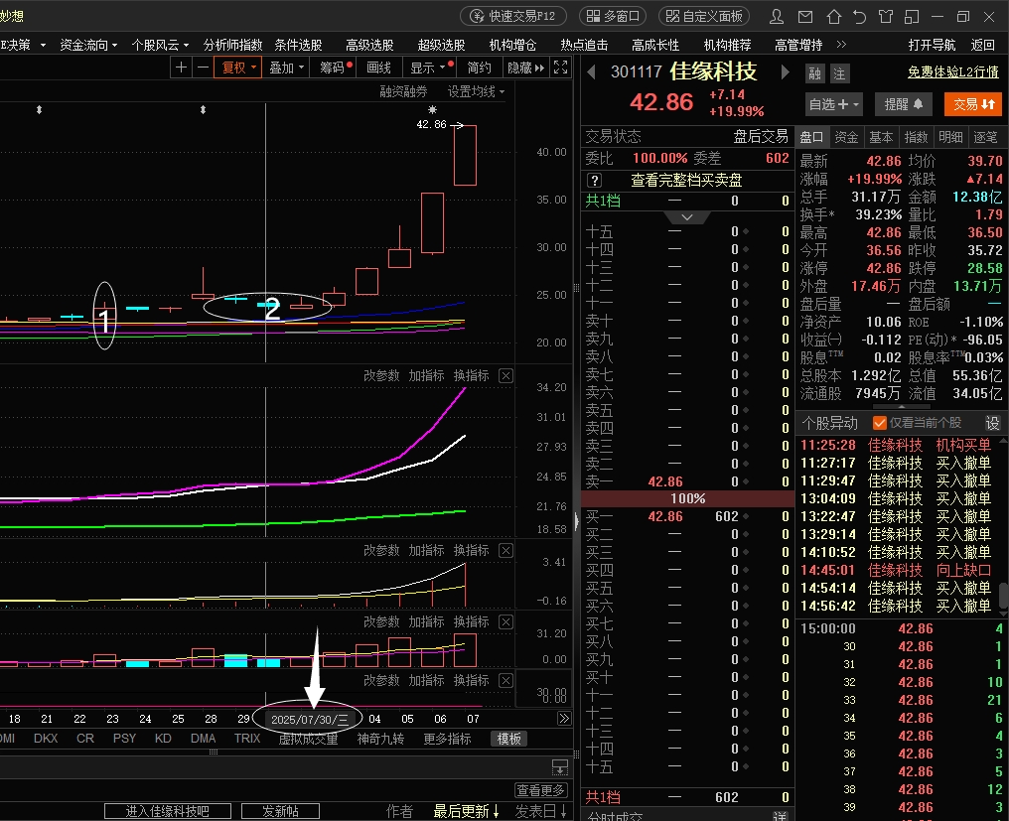The image size is (1009, 821).
Task: Expand the 个股风云 menu
Action: click(x=160, y=45)
